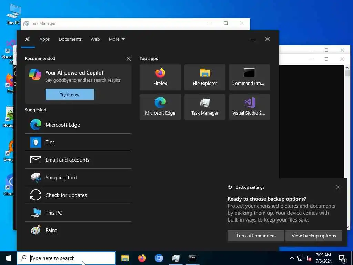
Task: Click the Backup settings gear icon
Action: coord(230,187)
